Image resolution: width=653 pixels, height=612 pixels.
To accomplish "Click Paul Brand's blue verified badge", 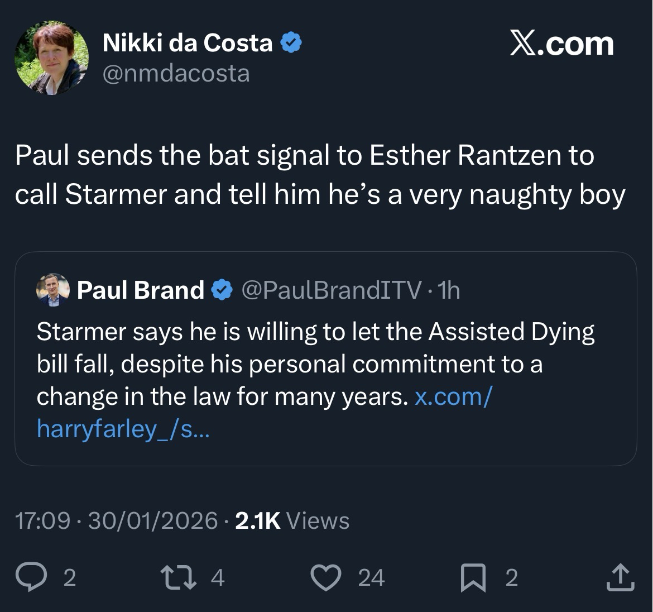I will [222, 290].
